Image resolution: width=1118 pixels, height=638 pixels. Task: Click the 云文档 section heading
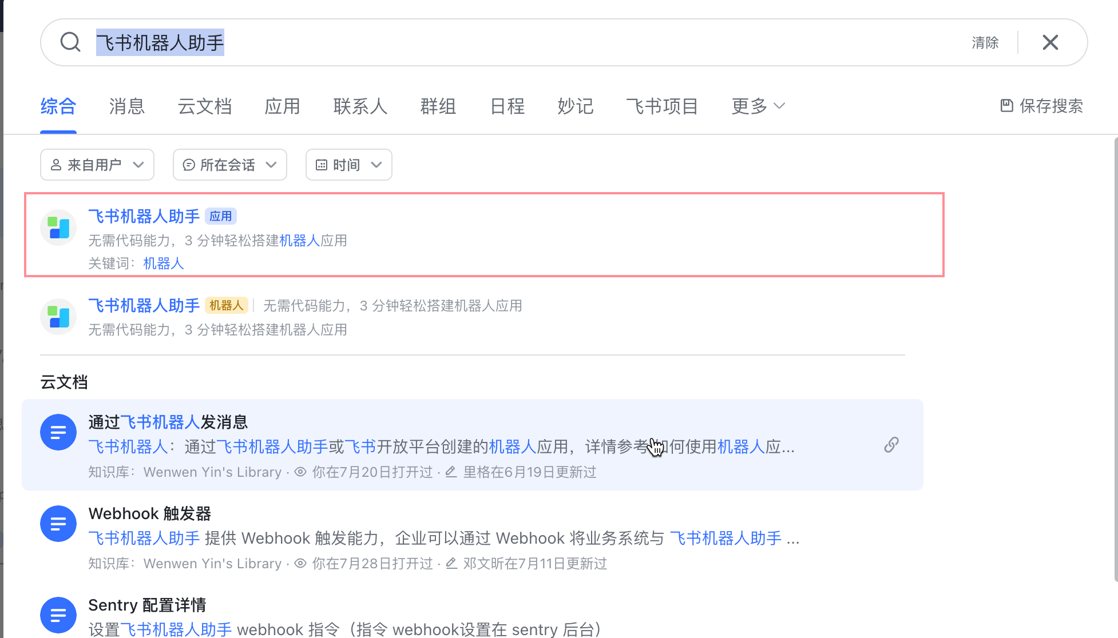pyautogui.click(x=64, y=382)
